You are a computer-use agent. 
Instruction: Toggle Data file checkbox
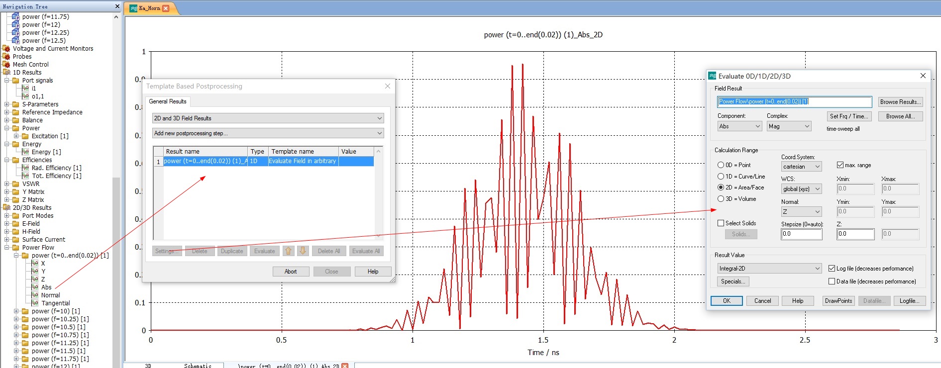pyautogui.click(x=832, y=281)
